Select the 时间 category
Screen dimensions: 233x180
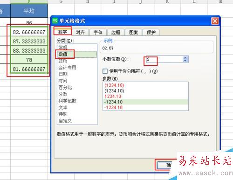point(77,81)
